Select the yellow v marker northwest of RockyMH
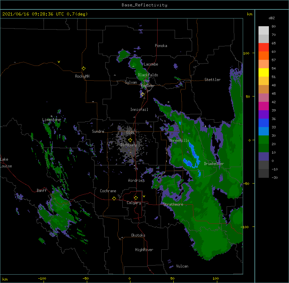Viewport: 289px width, 283px height. tap(59, 62)
